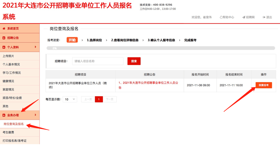Open the 每页显示数 page size dropdown
Viewport: 280px width, 151px height.
tap(70, 99)
